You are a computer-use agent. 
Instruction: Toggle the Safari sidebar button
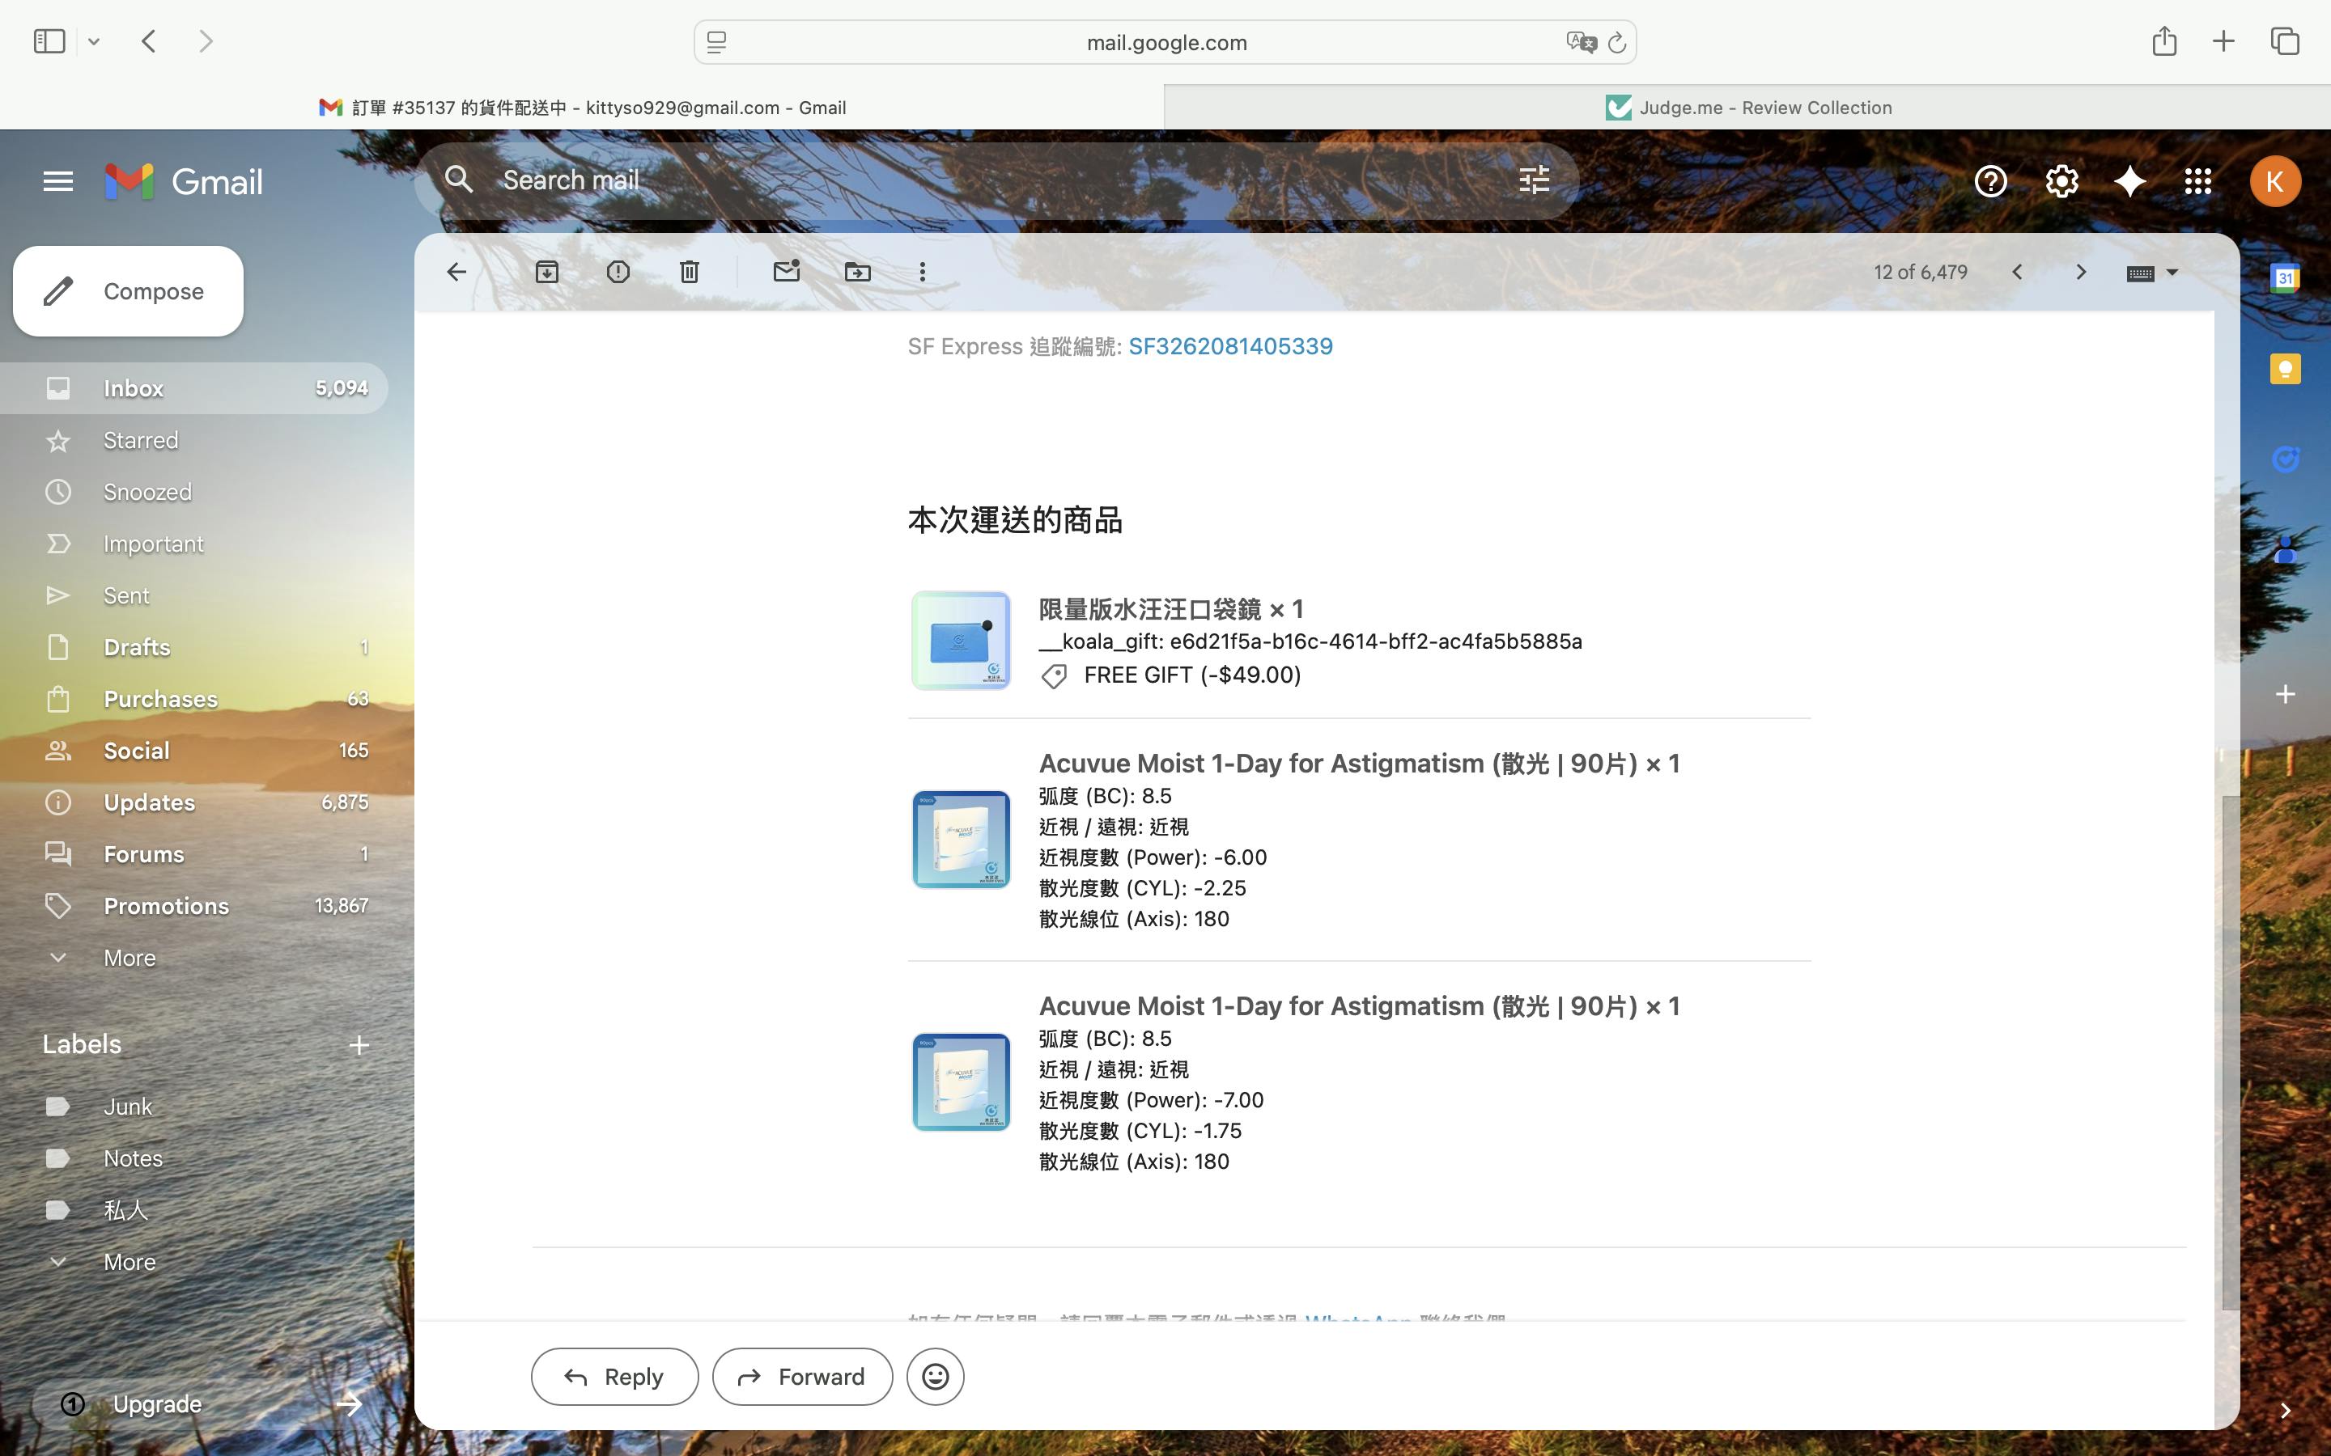pos(49,41)
